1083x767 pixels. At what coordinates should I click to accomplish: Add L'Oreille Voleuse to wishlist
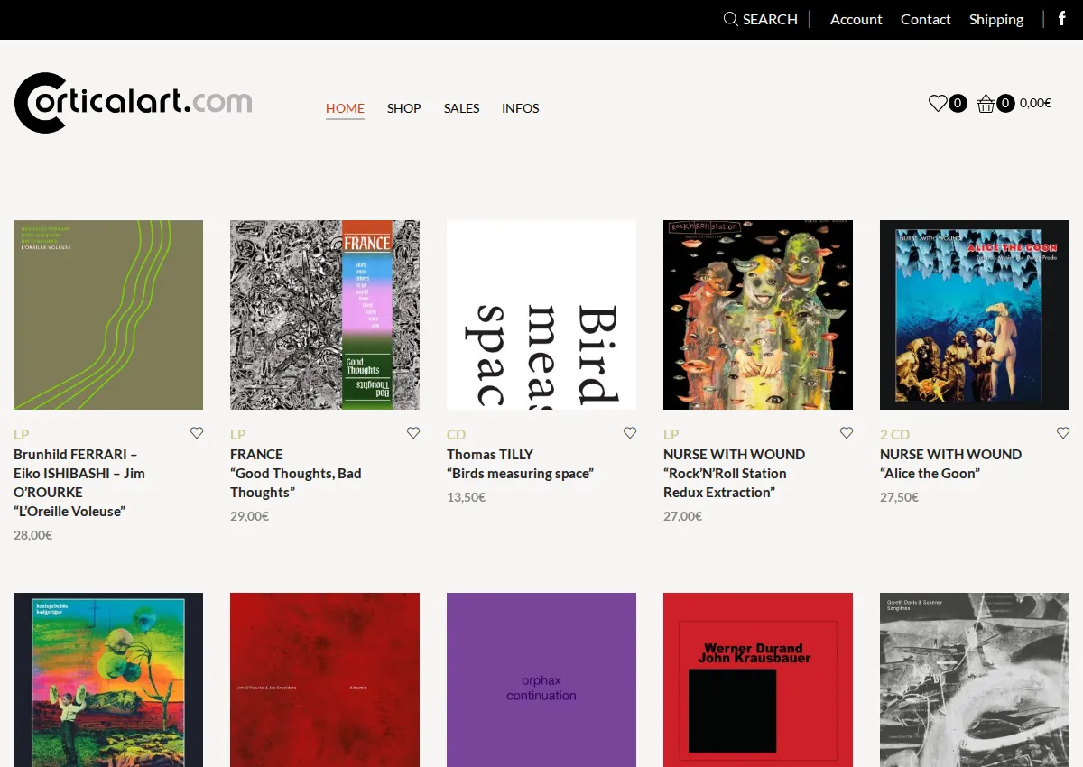coord(197,433)
